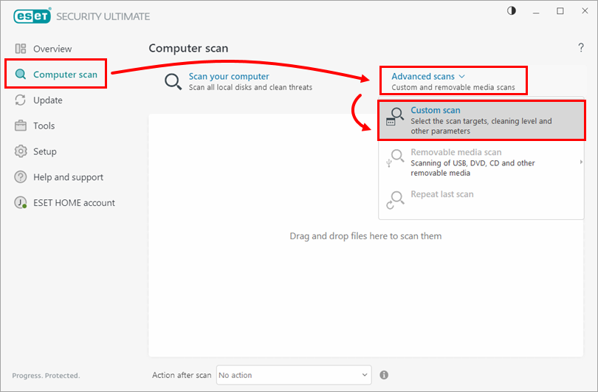598x392 pixels.
Task: Click the Update refresh icon
Action: coord(21,100)
